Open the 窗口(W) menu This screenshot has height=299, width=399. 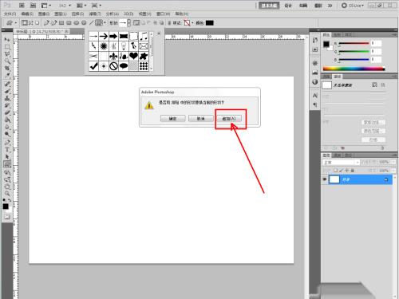click(163, 14)
